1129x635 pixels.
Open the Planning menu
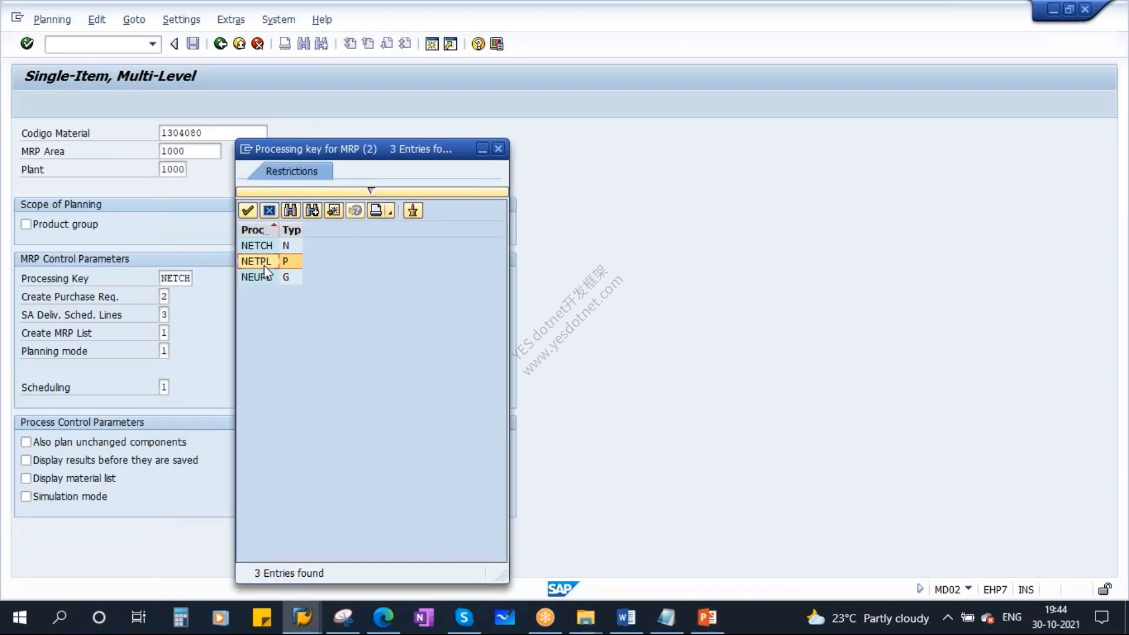(x=52, y=19)
